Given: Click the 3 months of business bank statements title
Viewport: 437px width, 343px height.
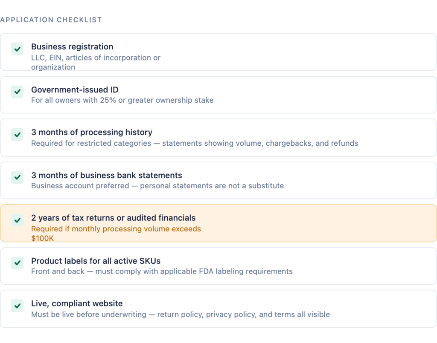Looking at the screenshot, I should [x=107, y=176].
